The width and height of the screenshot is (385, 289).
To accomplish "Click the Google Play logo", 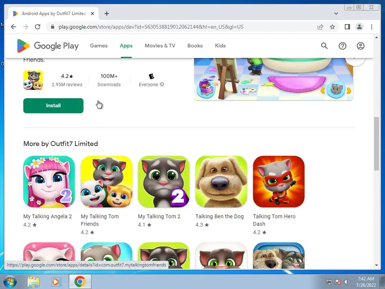I will [48, 46].
